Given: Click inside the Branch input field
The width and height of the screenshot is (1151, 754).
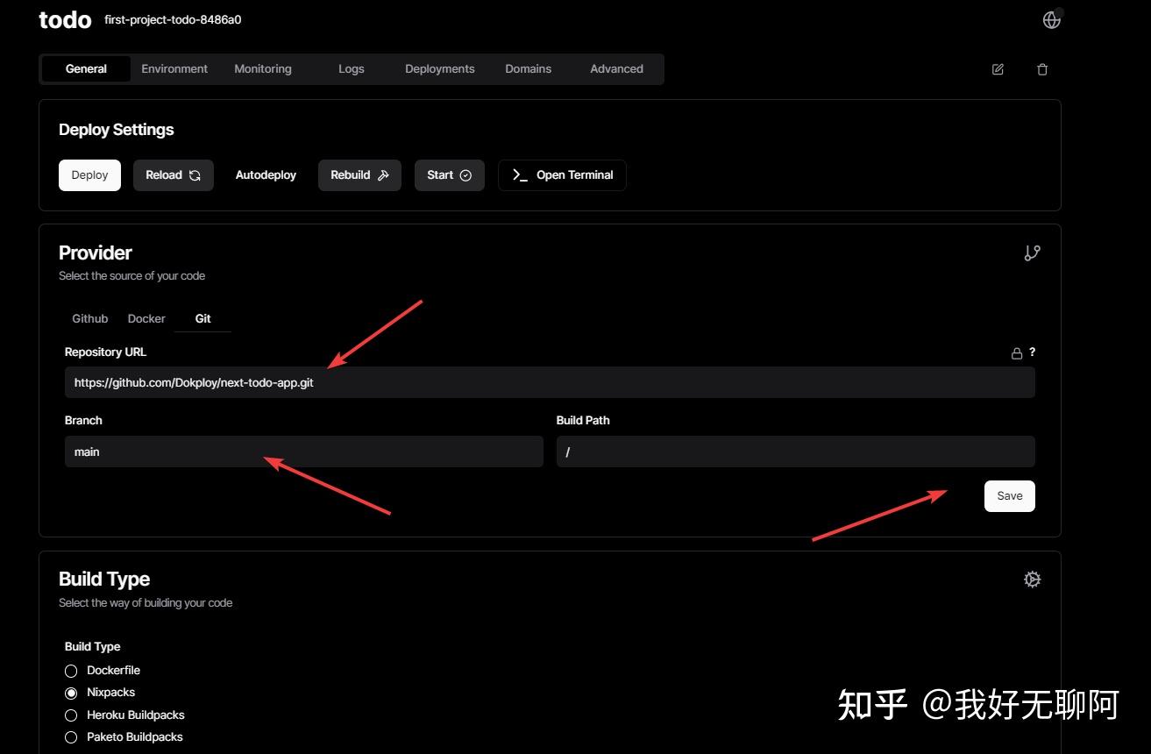Looking at the screenshot, I should 303,452.
